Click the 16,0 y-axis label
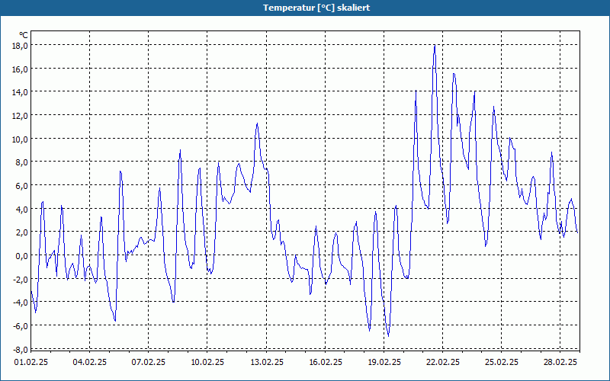The image size is (610, 381). click(x=21, y=69)
